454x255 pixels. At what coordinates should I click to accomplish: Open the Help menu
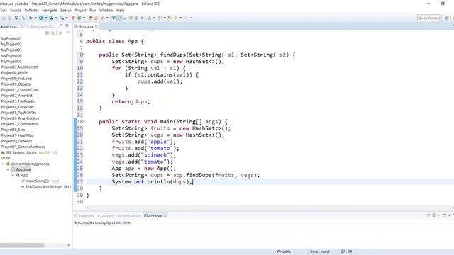coord(120,10)
